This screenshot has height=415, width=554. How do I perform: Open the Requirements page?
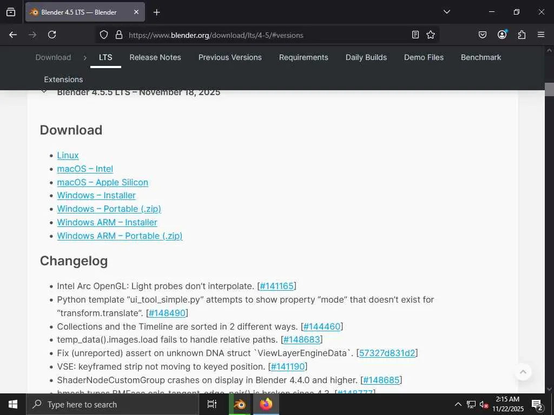(x=304, y=57)
